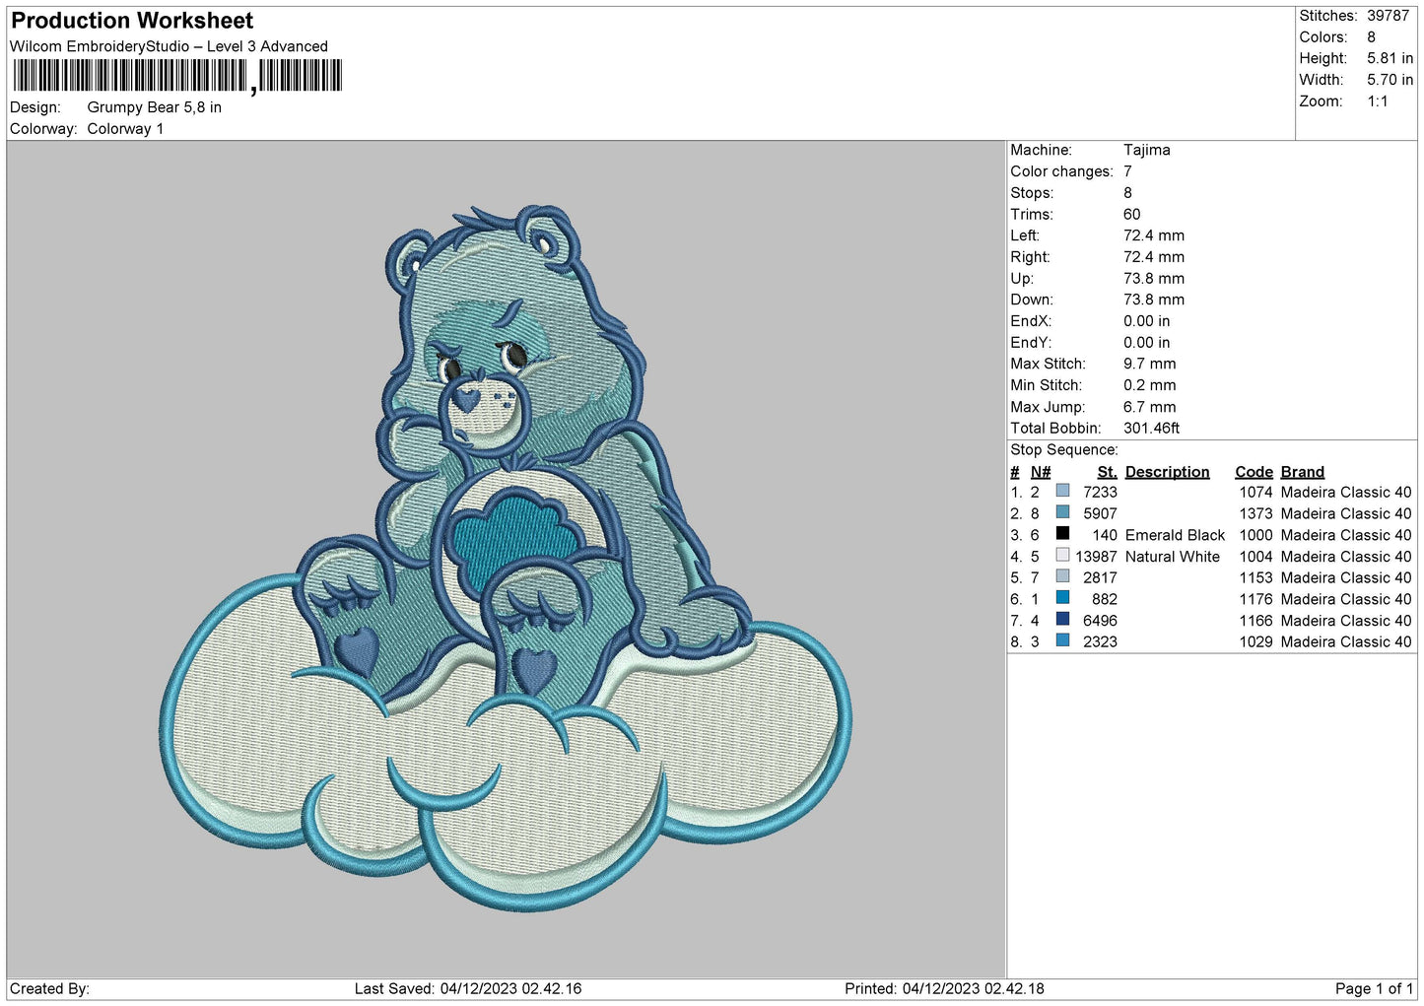Click the stitch count 2817 in row 5

(1100, 578)
